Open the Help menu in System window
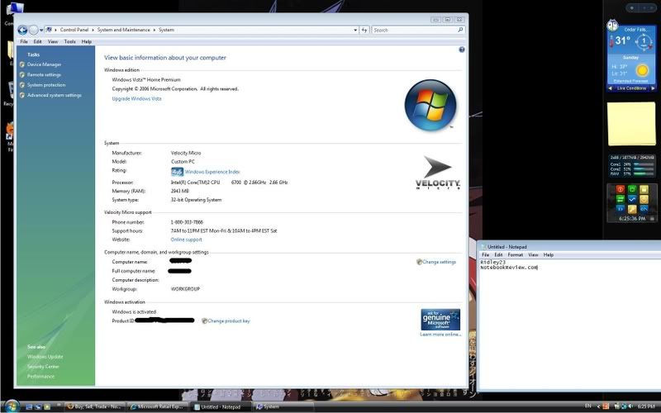The height and width of the screenshot is (413, 661). 87,42
